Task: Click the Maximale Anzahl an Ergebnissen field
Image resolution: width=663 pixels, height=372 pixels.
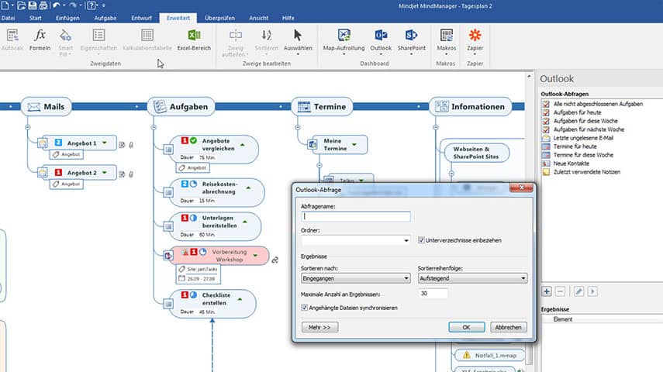Action: click(x=433, y=294)
